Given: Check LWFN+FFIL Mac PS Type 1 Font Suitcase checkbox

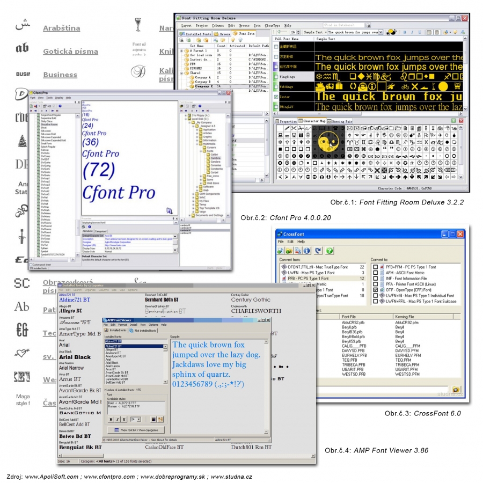Looking at the screenshot, I should click(x=375, y=301).
